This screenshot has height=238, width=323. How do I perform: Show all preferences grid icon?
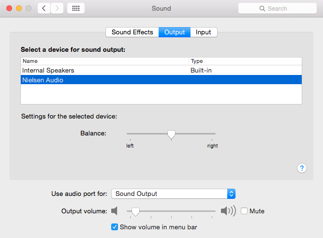click(x=76, y=8)
